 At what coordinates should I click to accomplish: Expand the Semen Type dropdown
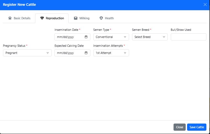111,37
